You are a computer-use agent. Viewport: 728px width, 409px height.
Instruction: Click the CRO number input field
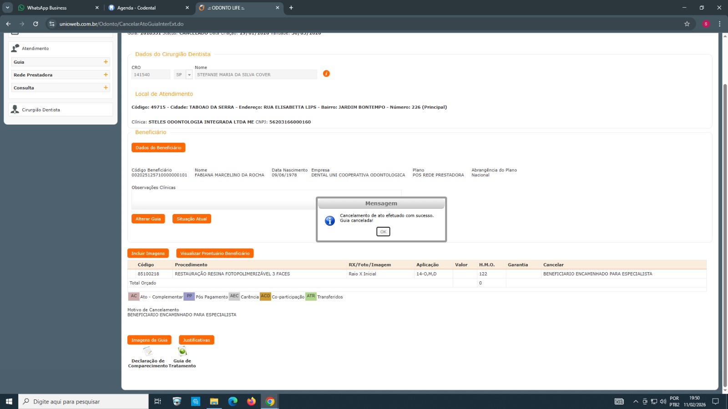click(x=151, y=75)
